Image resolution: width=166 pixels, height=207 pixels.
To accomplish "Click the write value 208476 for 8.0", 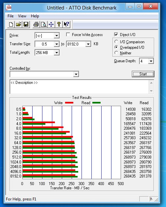I will (x=130, y=128).
